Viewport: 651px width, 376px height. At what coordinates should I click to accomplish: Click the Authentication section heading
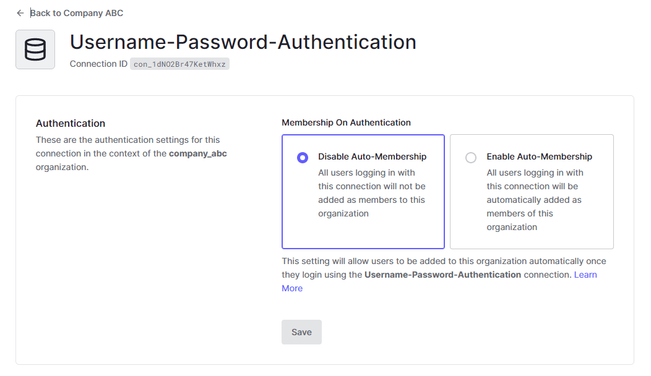click(71, 124)
